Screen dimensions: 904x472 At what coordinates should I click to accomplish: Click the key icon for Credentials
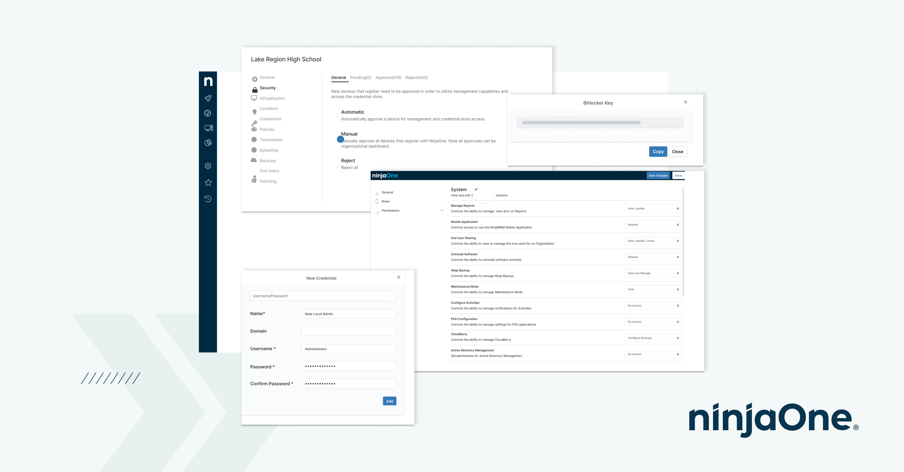254,123
